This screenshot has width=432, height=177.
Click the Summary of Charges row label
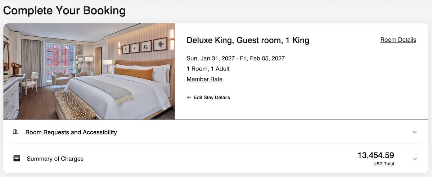coord(55,159)
